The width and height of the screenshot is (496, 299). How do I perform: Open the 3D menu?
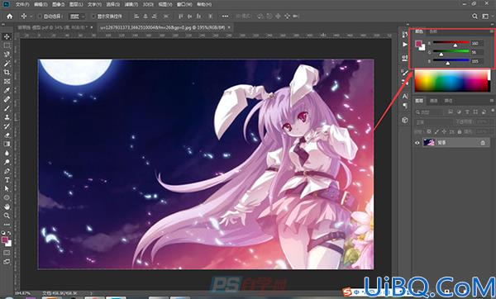tap(148, 4)
